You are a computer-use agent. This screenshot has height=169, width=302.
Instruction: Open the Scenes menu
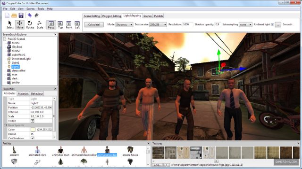click(x=30, y=9)
